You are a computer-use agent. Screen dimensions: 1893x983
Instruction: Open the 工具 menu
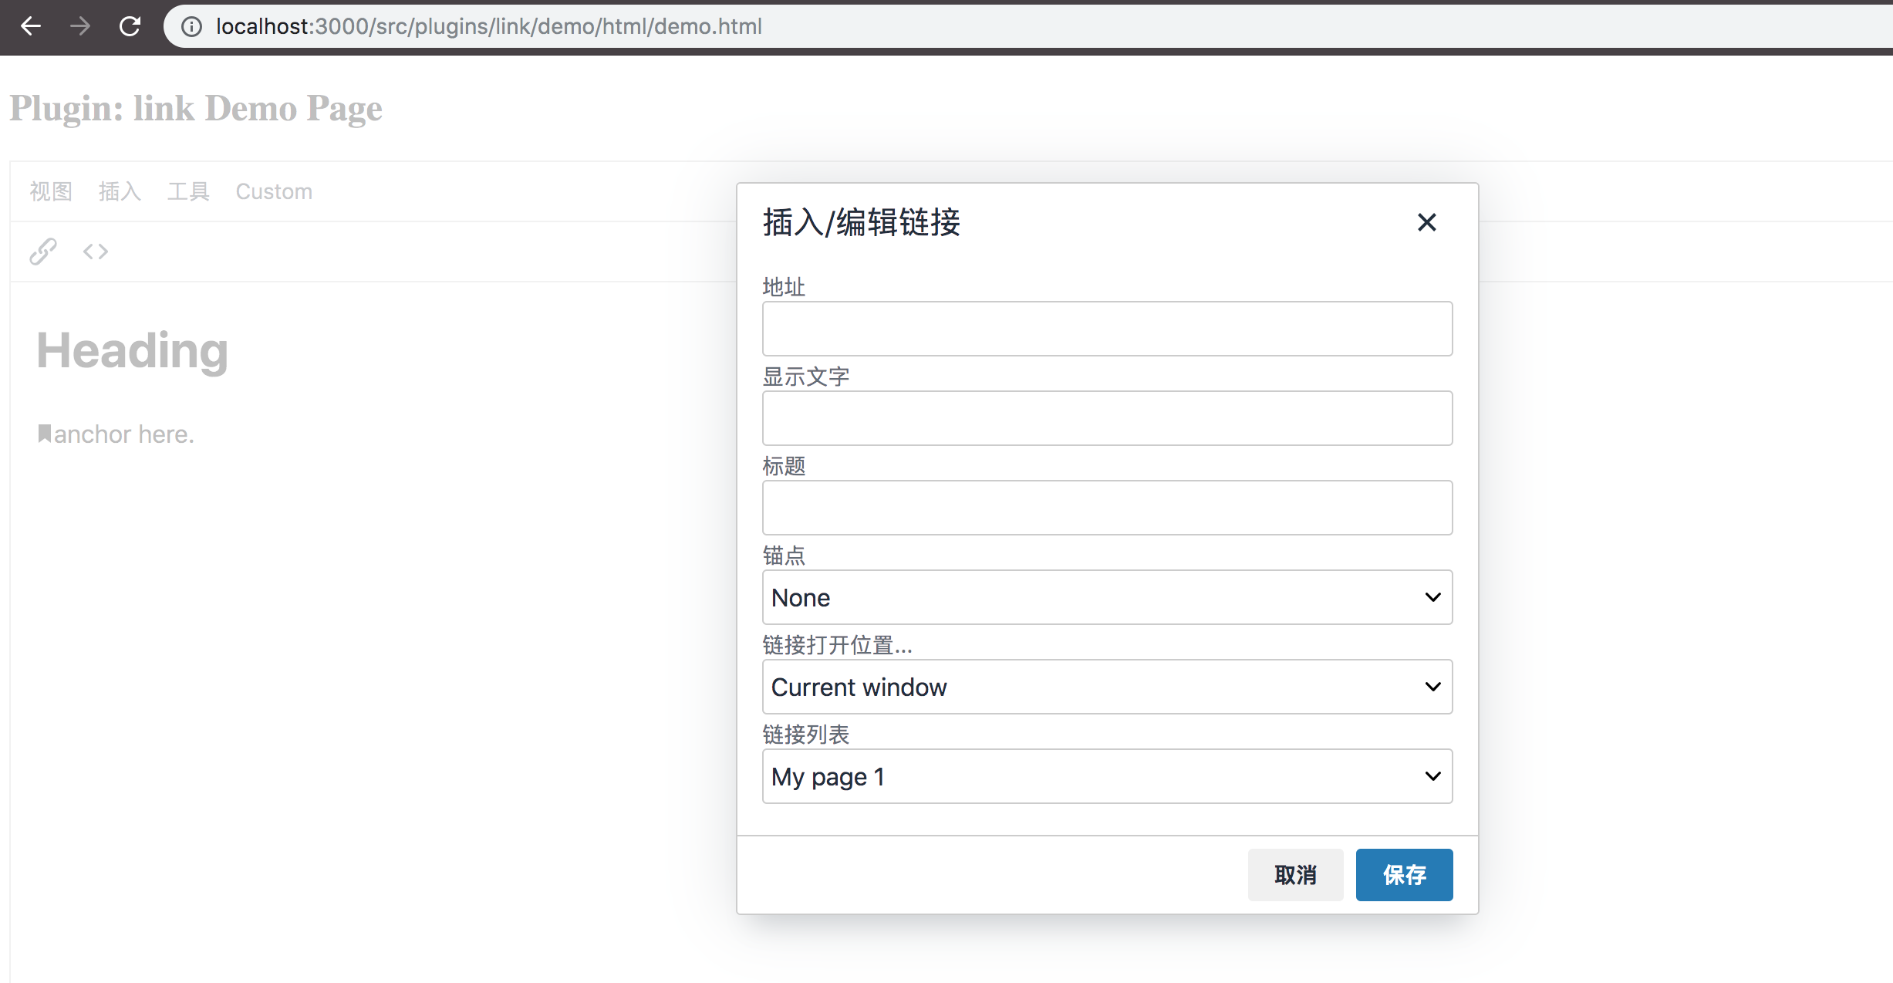188,191
